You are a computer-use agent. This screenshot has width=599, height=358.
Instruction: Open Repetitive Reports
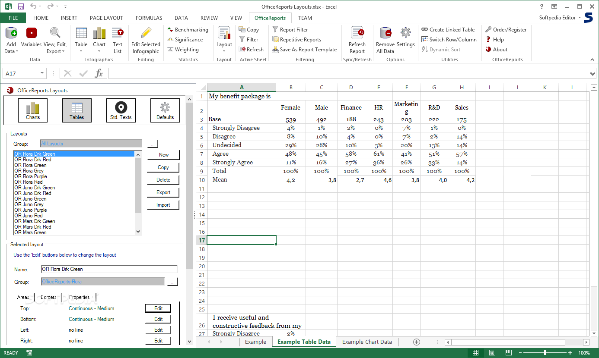coord(296,40)
